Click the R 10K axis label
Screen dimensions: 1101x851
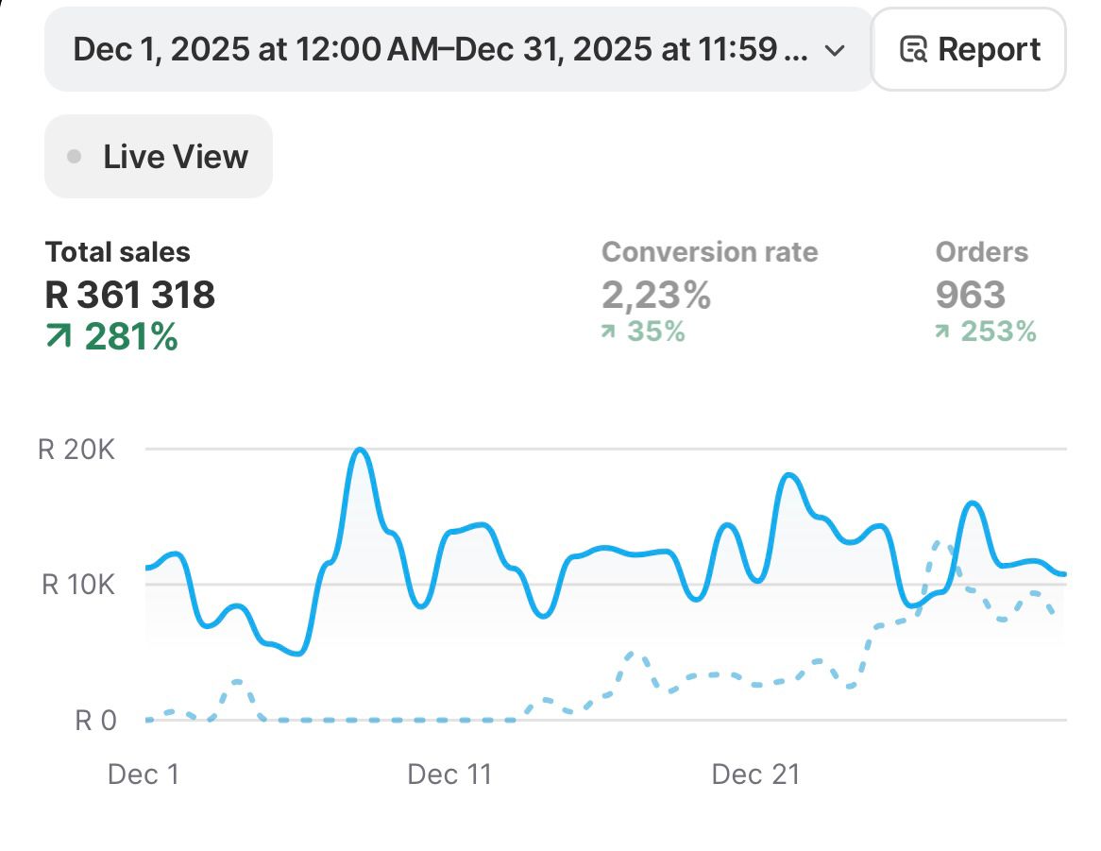coord(78,585)
